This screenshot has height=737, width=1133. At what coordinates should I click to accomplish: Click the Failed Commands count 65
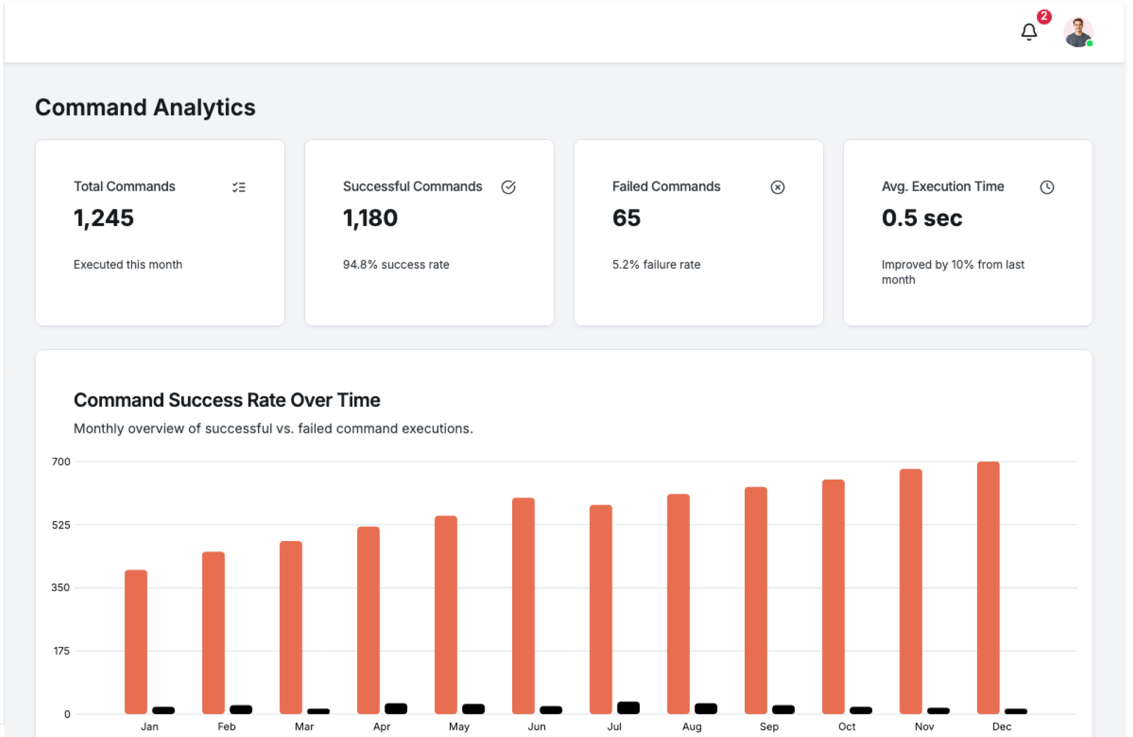(626, 218)
